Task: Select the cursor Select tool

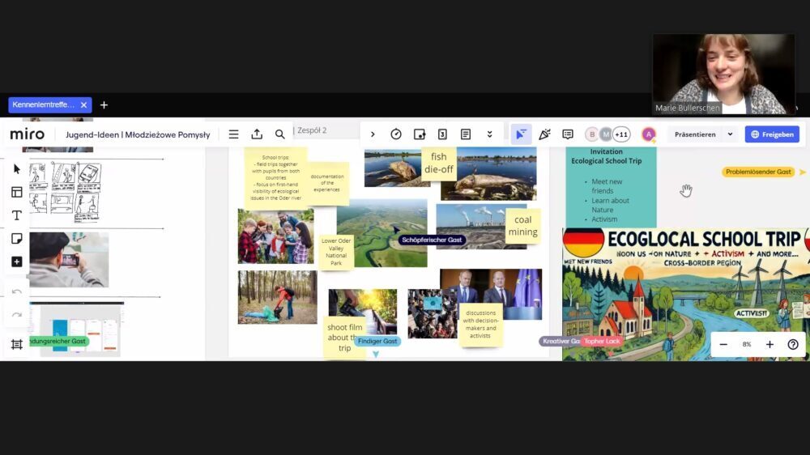Action: click(x=16, y=169)
